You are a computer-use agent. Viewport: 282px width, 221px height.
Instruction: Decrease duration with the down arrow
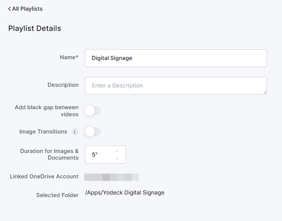click(x=117, y=158)
